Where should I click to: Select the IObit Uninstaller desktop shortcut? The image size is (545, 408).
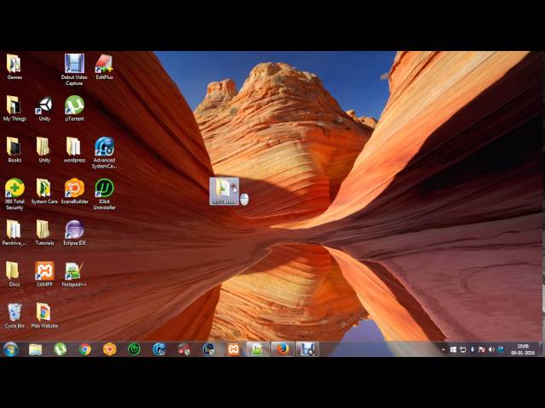[x=104, y=188]
